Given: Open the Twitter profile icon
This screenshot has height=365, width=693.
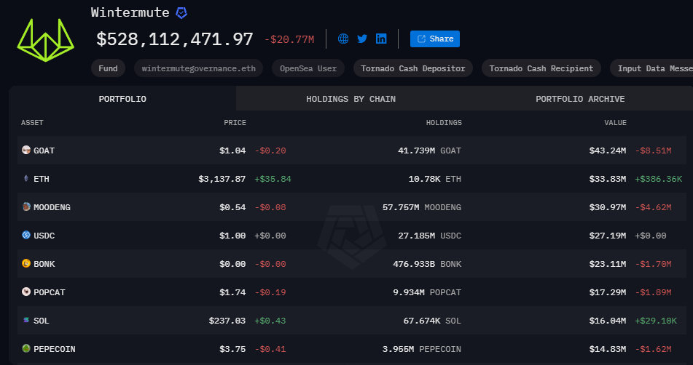Looking at the screenshot, I should [362, 39].
